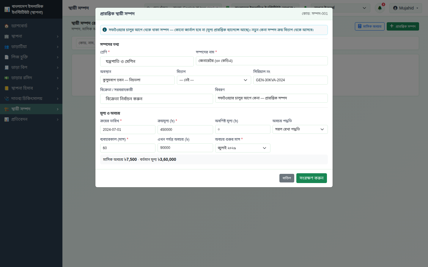Click the plus icon on প্রারম্ভিক সম্পদ
Screen dimensions: 428x267
coord(392,26)
